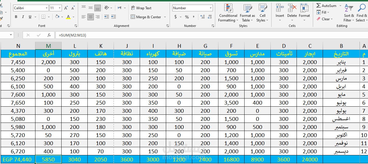The height and width of the screenshot is (164, 368).
Task: Expand the Find & Select menu
Action: pyautogui.click(x=362, y=13)
